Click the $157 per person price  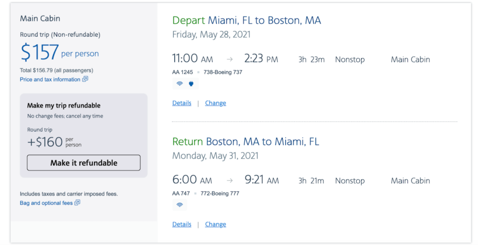(x=60, y=53)
